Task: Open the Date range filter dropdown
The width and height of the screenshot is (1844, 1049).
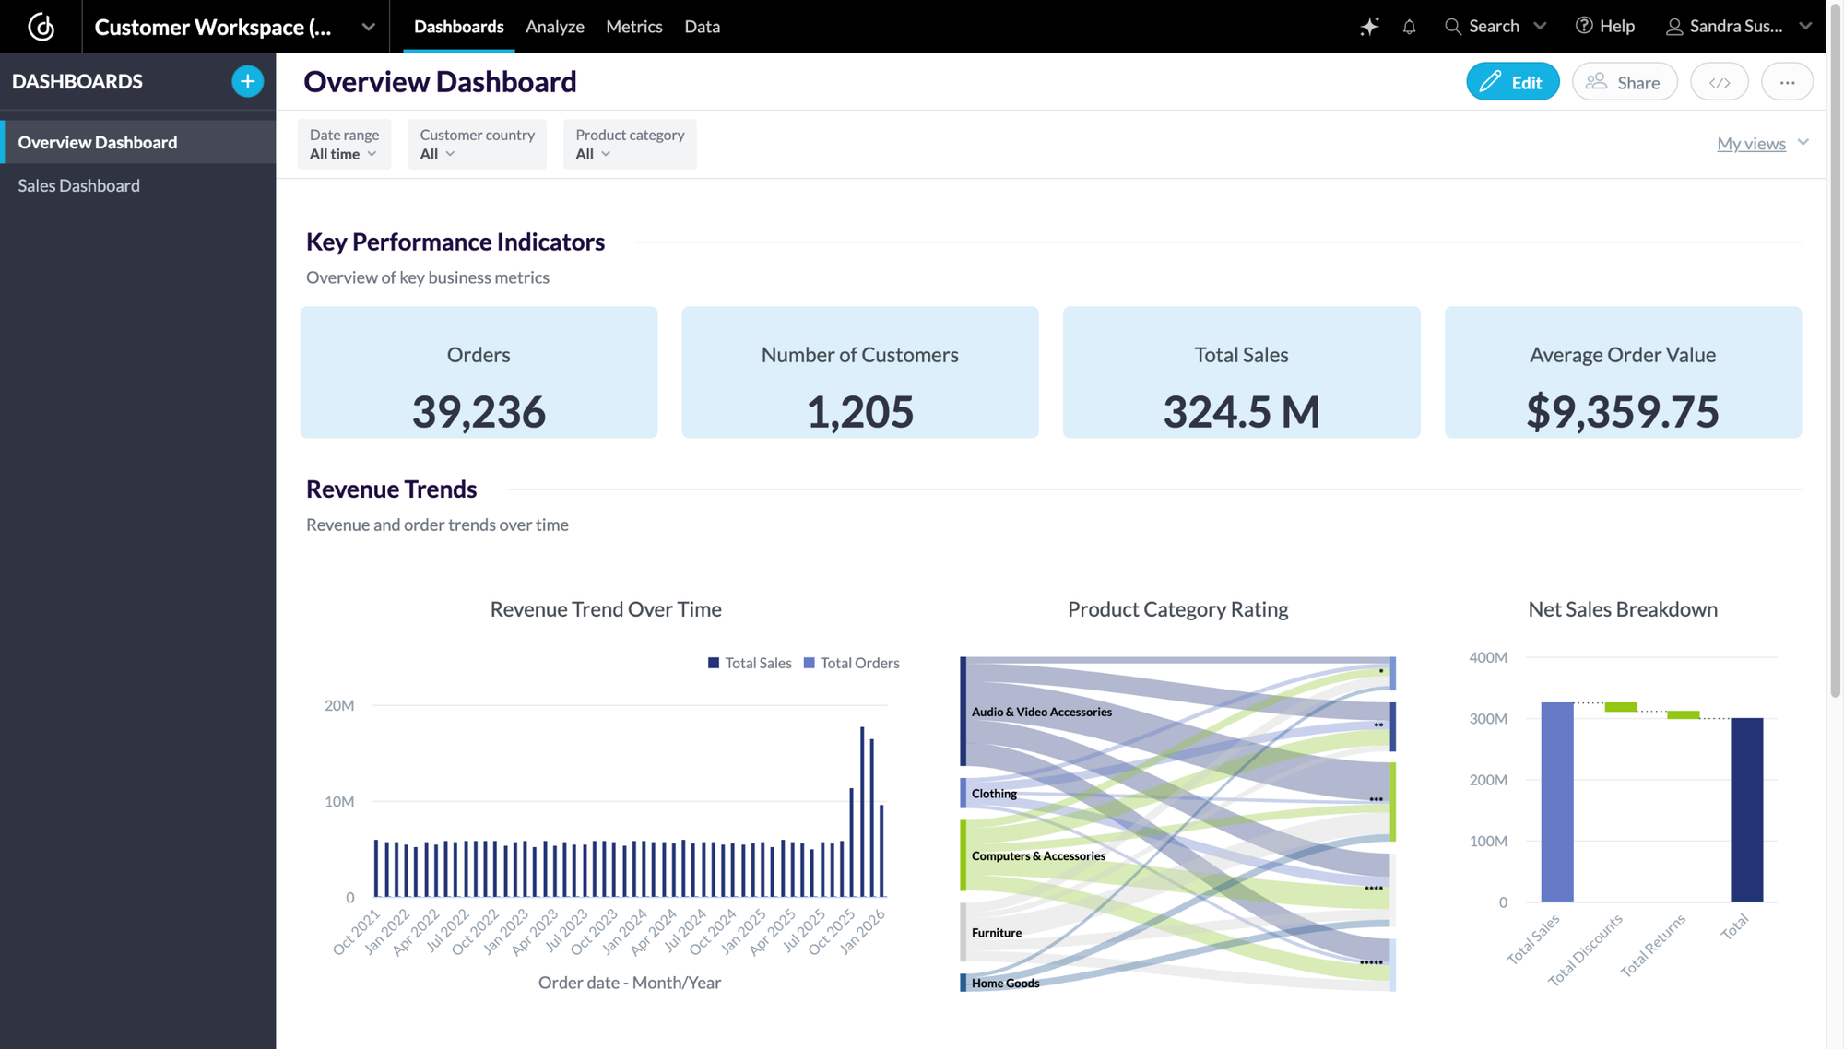Action: [344, 145]
